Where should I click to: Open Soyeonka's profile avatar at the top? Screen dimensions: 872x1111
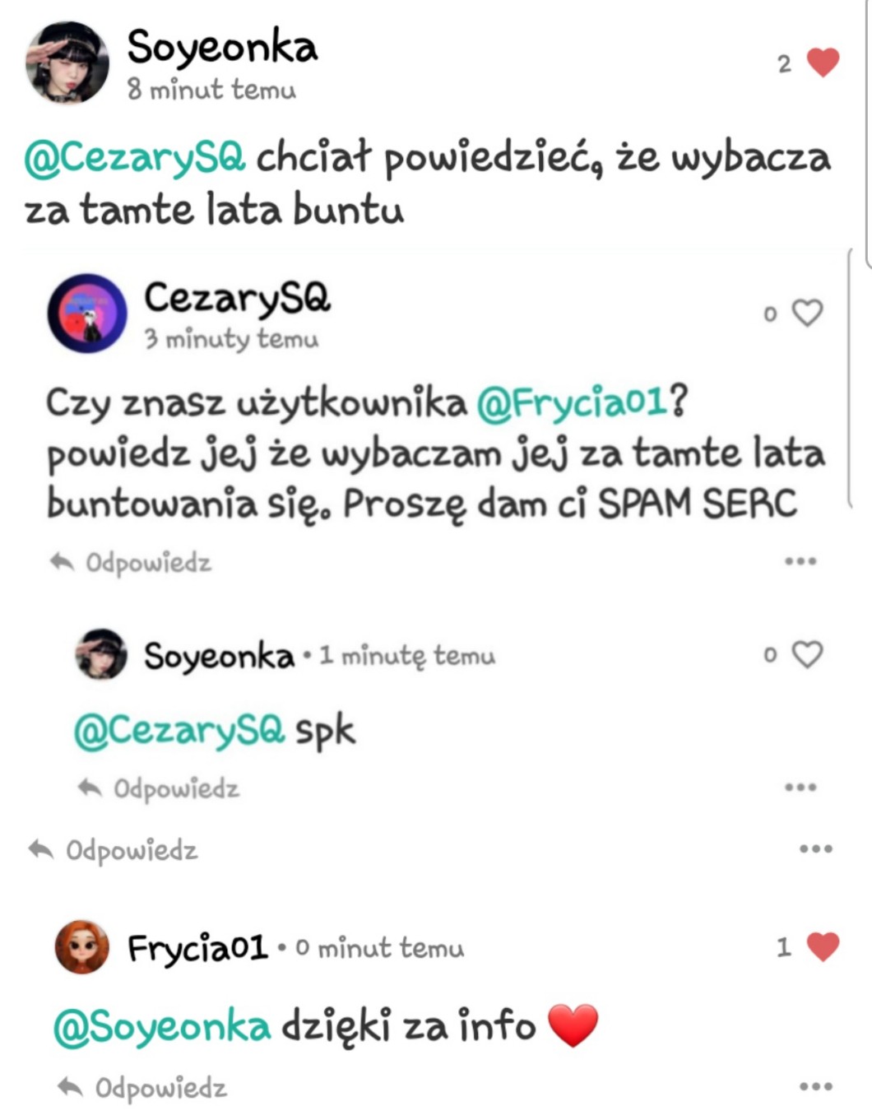tap(67, 63)
